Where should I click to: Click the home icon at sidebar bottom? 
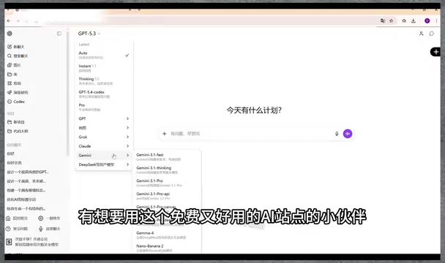[8, 218]
